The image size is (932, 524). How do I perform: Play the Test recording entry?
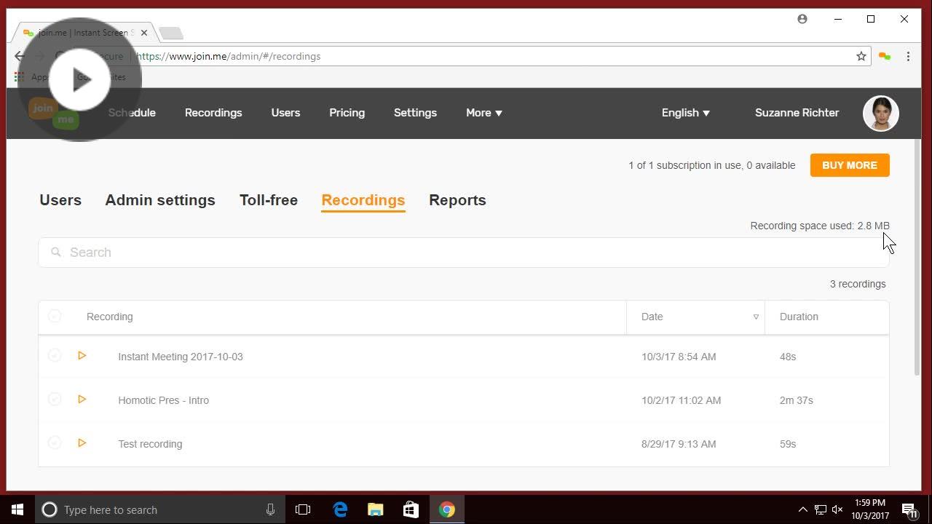[x=82, y=443]
